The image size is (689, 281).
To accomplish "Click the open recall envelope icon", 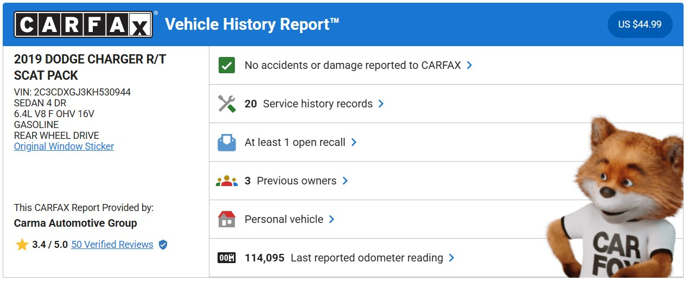I will 226,143.
